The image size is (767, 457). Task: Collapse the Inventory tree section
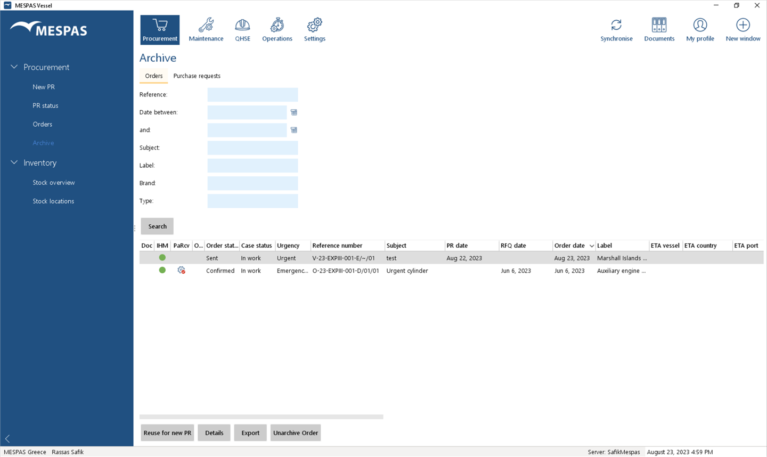(x=14, y=162)
